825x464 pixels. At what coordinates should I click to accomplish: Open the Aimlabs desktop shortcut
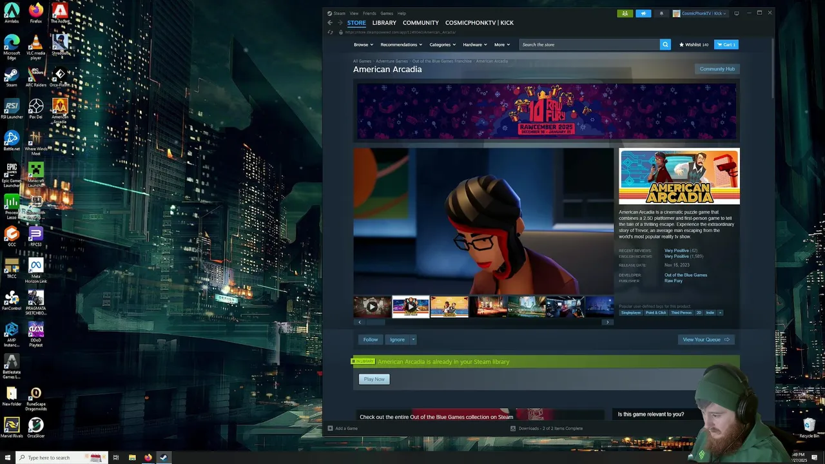[x=12, y=14]
